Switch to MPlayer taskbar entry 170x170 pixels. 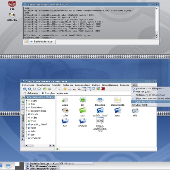click(x=76, y=163)
